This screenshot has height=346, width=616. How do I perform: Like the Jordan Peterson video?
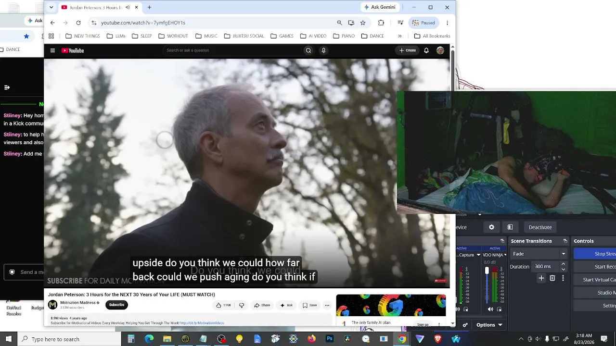223,305
